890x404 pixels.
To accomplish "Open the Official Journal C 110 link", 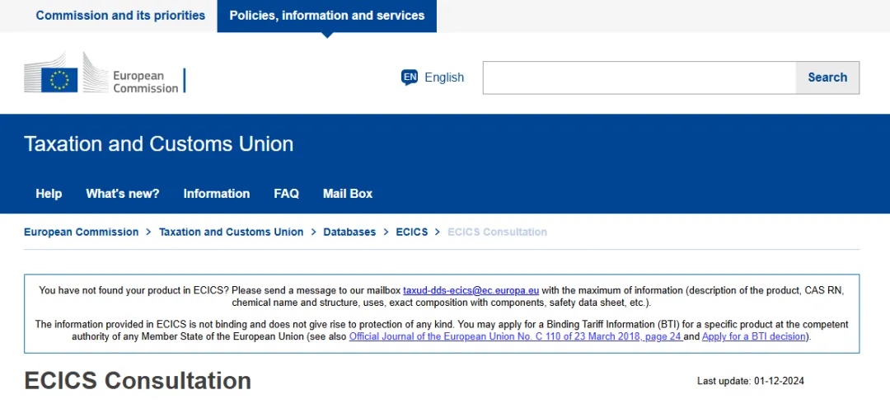I will click(514, 336).
